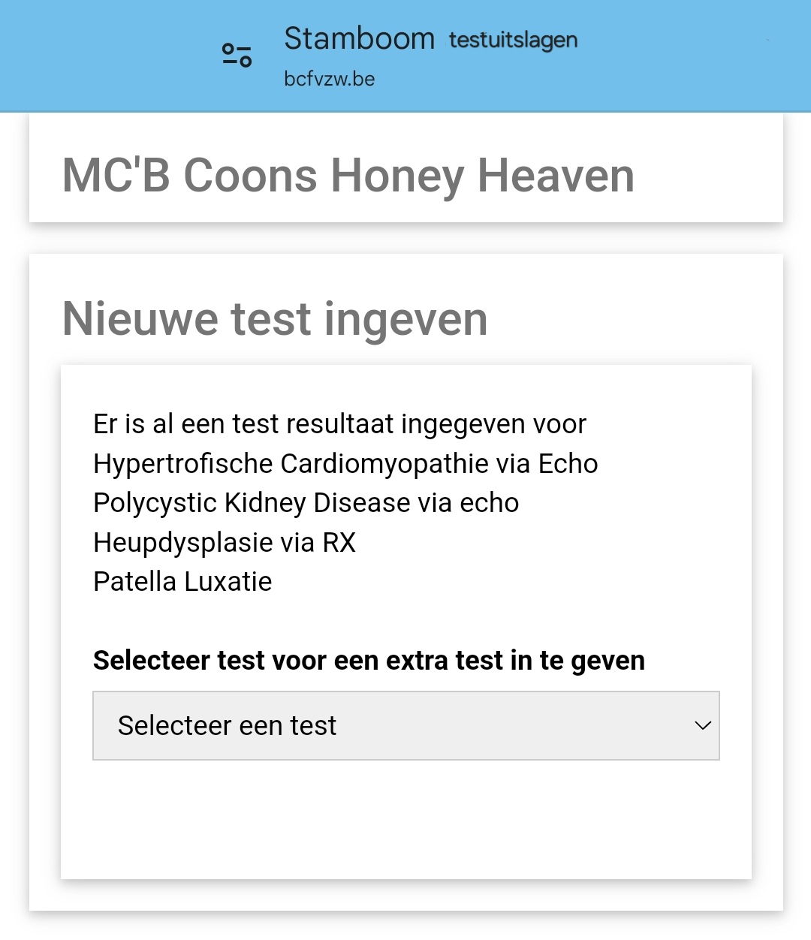Click the chevron arrow of the test selector

click(x=703, y=725)
